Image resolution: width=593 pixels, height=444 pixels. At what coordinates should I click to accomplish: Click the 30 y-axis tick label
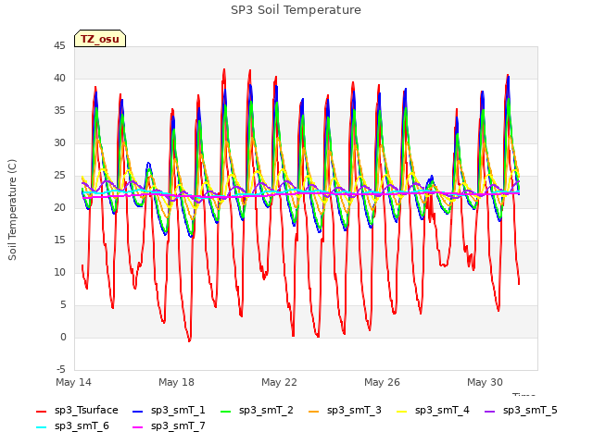(59, 142)
